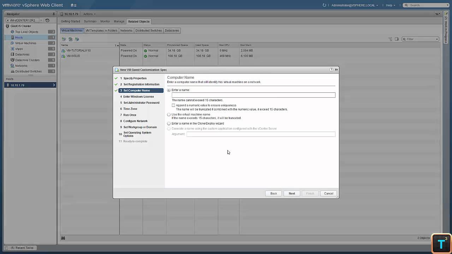Image resolution: width=452 pixels, height=254 pixels.
Task: Open the column selection icon beside Filter
Action: coord(397,39)
